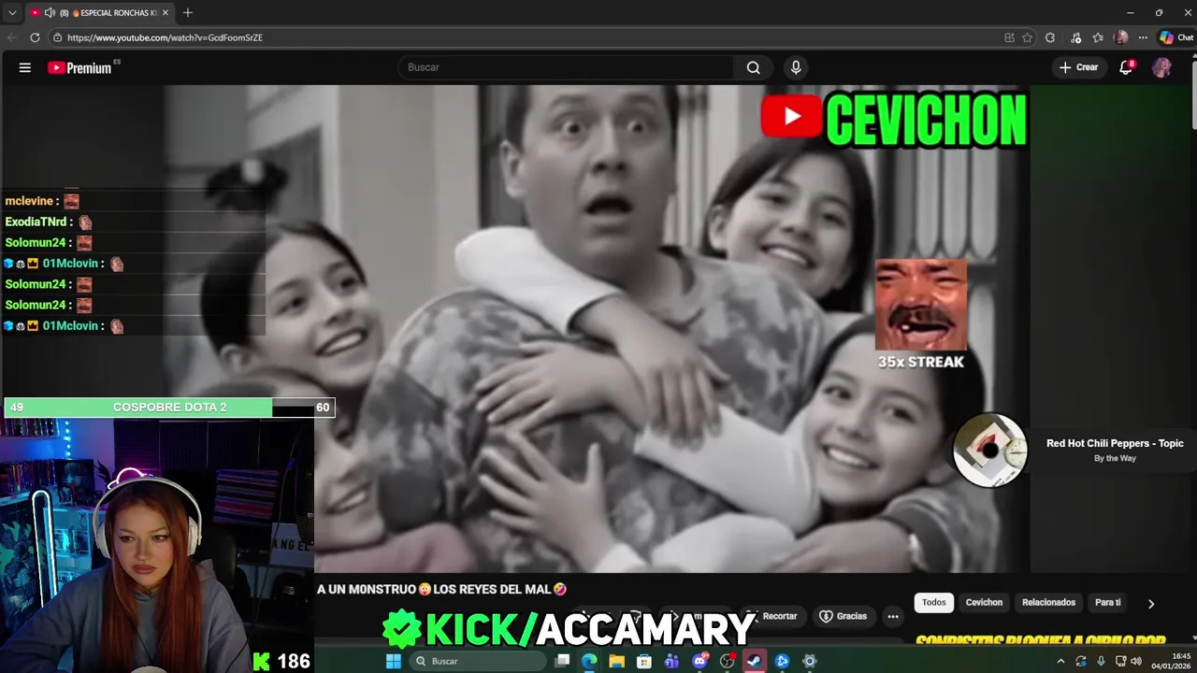The width and height of the screenshot is (1197, 673).
Task: Click the Crear button
Action: point(1078,67)
